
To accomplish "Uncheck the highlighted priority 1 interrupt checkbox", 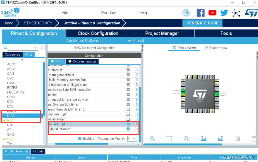I will pos(128,124).
